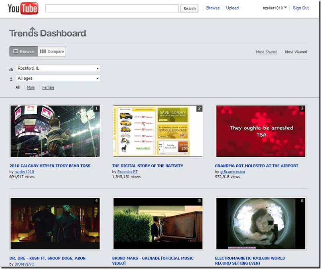This screenshot has width=321, height=269.
Task: Open Grandma Got Molested at the Airport title
Action: click(256, 166)
